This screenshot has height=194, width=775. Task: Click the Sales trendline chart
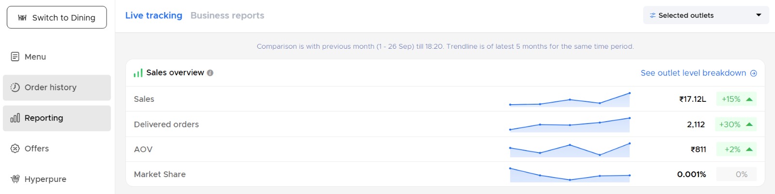570,99
